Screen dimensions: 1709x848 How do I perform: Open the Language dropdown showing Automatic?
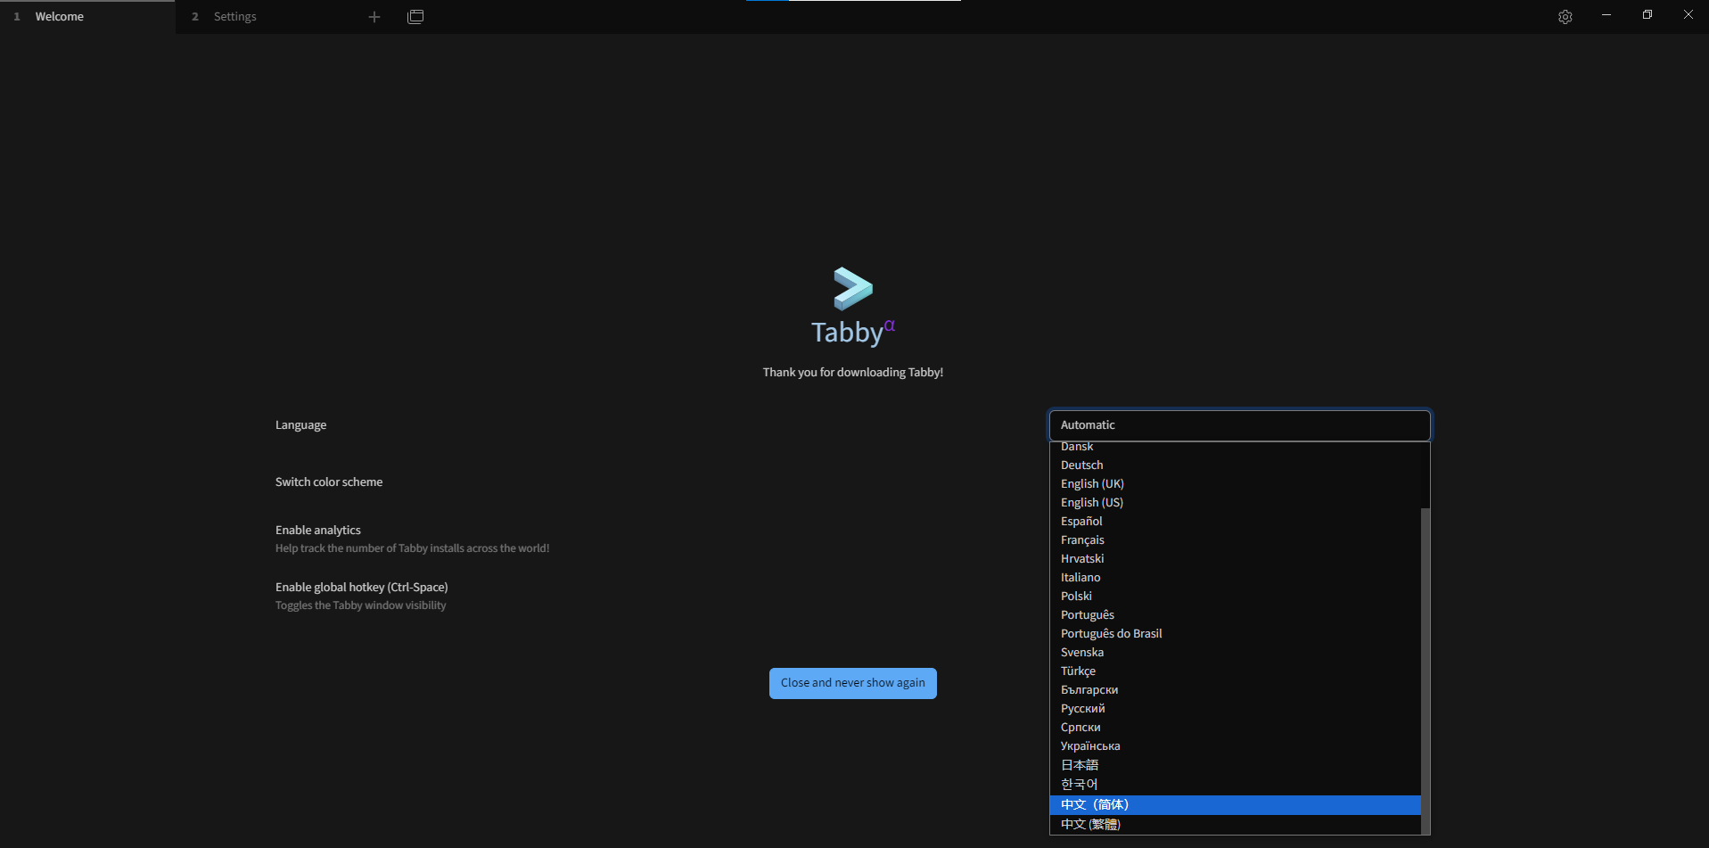1239,425
